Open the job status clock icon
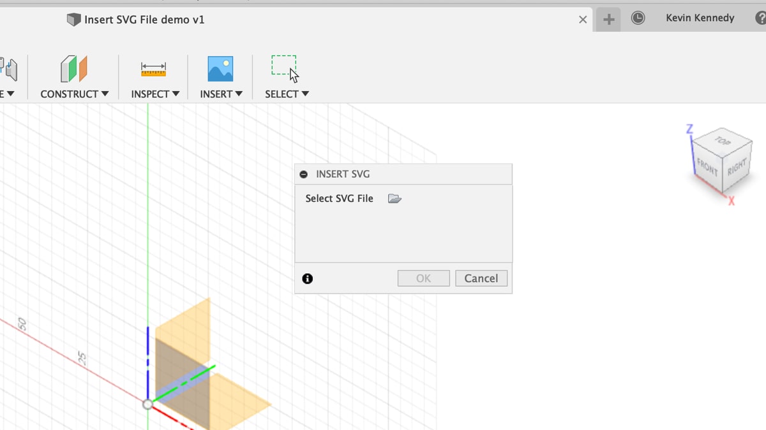Screen dimensions: 766x430 [638, 18]
